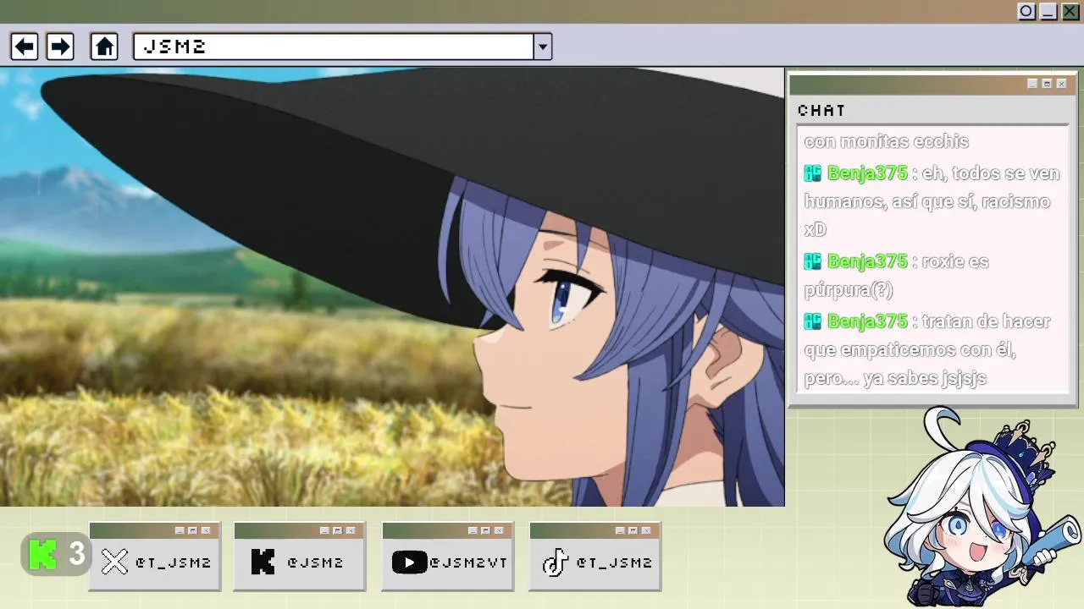
Task: Click the Kick logo beside @JSM2
Action: pyautogui.click(x=263, y=562)
